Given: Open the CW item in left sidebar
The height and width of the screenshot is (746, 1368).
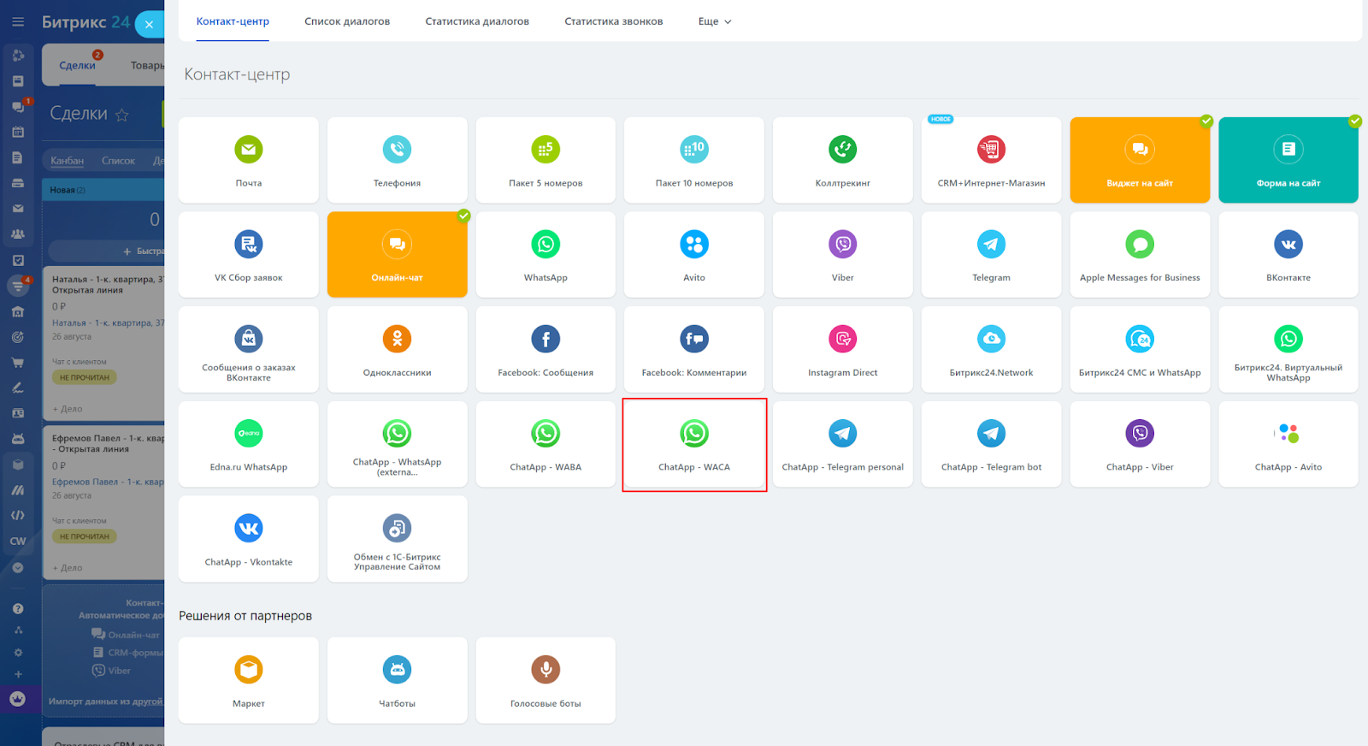Looking at the screenshot, I should (18, 542).
